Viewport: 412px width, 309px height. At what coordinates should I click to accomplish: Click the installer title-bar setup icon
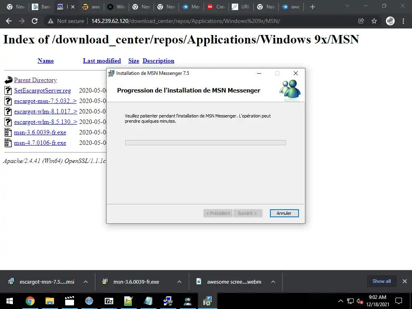[111, 73]
